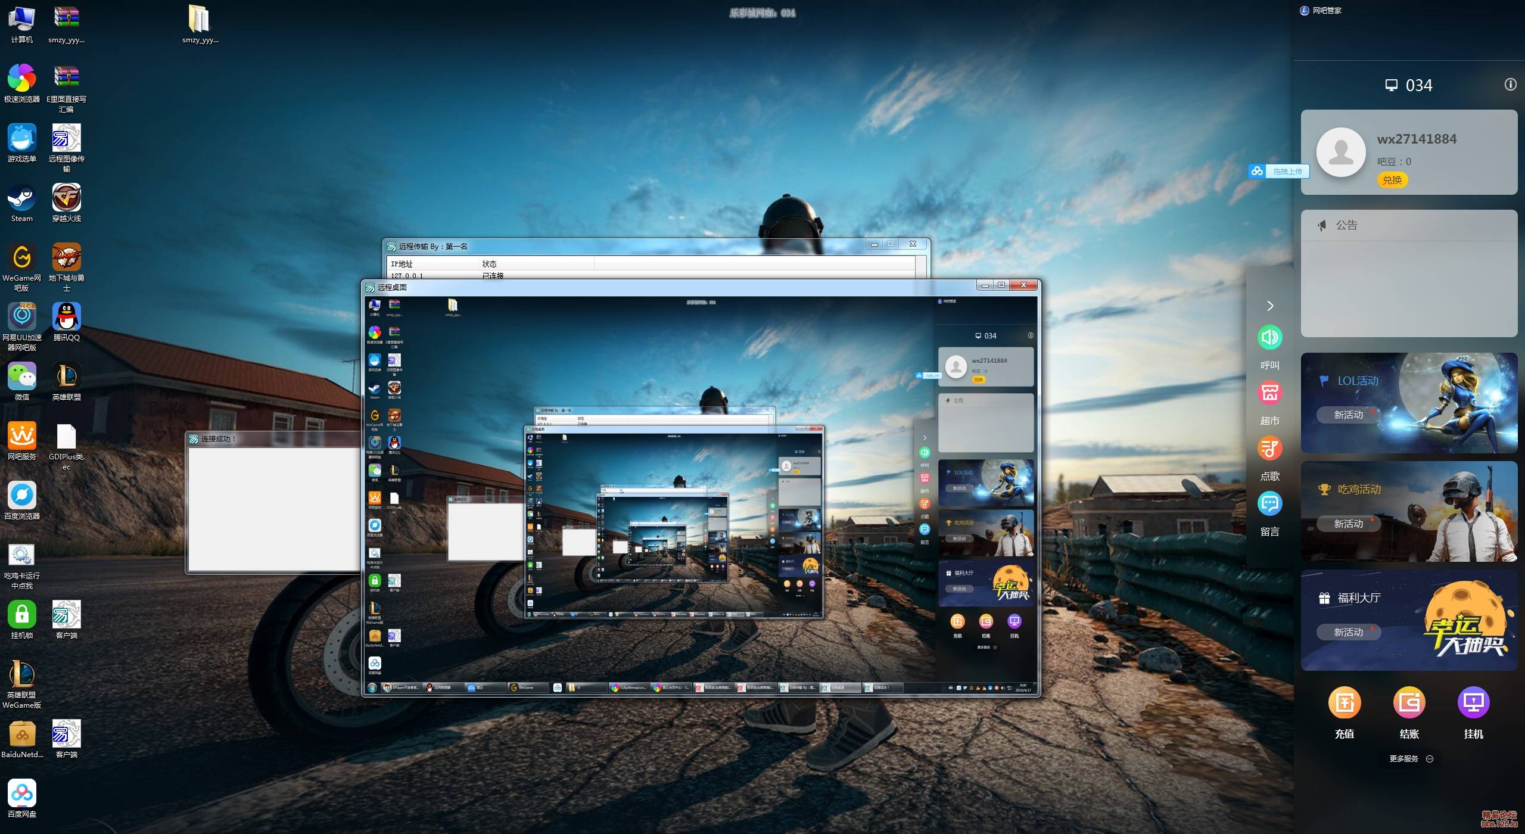Open the 挂机锁 desktop icon
Viewport: 1525px width, 834px height.
point(21,620)
